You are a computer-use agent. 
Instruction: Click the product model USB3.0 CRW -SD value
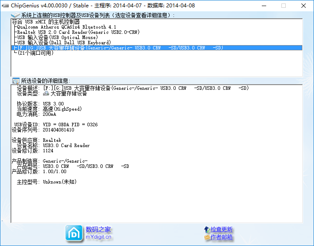86,166
